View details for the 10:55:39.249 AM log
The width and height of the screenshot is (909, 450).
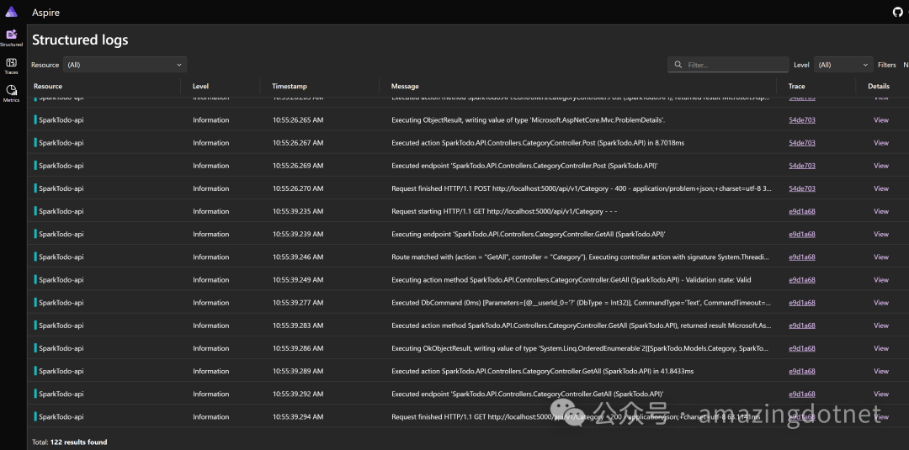click(881, 280)
